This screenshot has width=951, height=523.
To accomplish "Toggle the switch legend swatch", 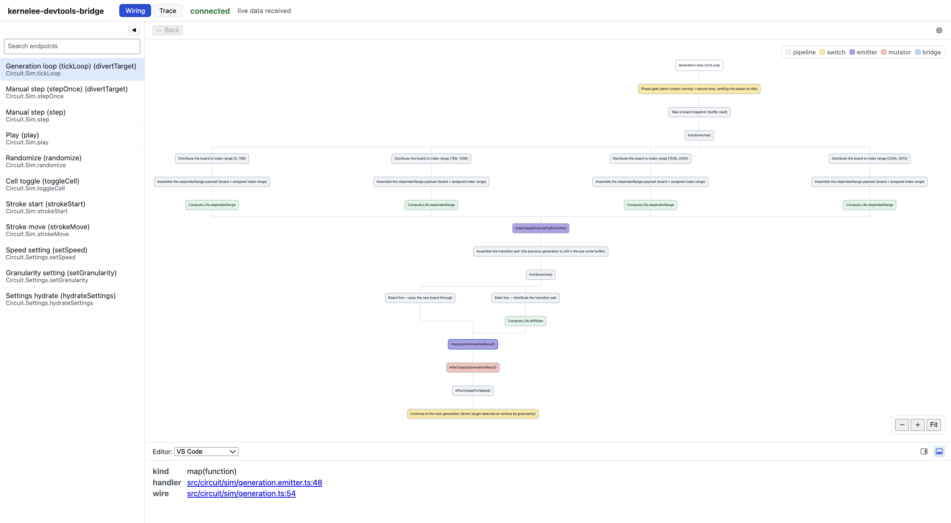I will [x=822, y=52].
